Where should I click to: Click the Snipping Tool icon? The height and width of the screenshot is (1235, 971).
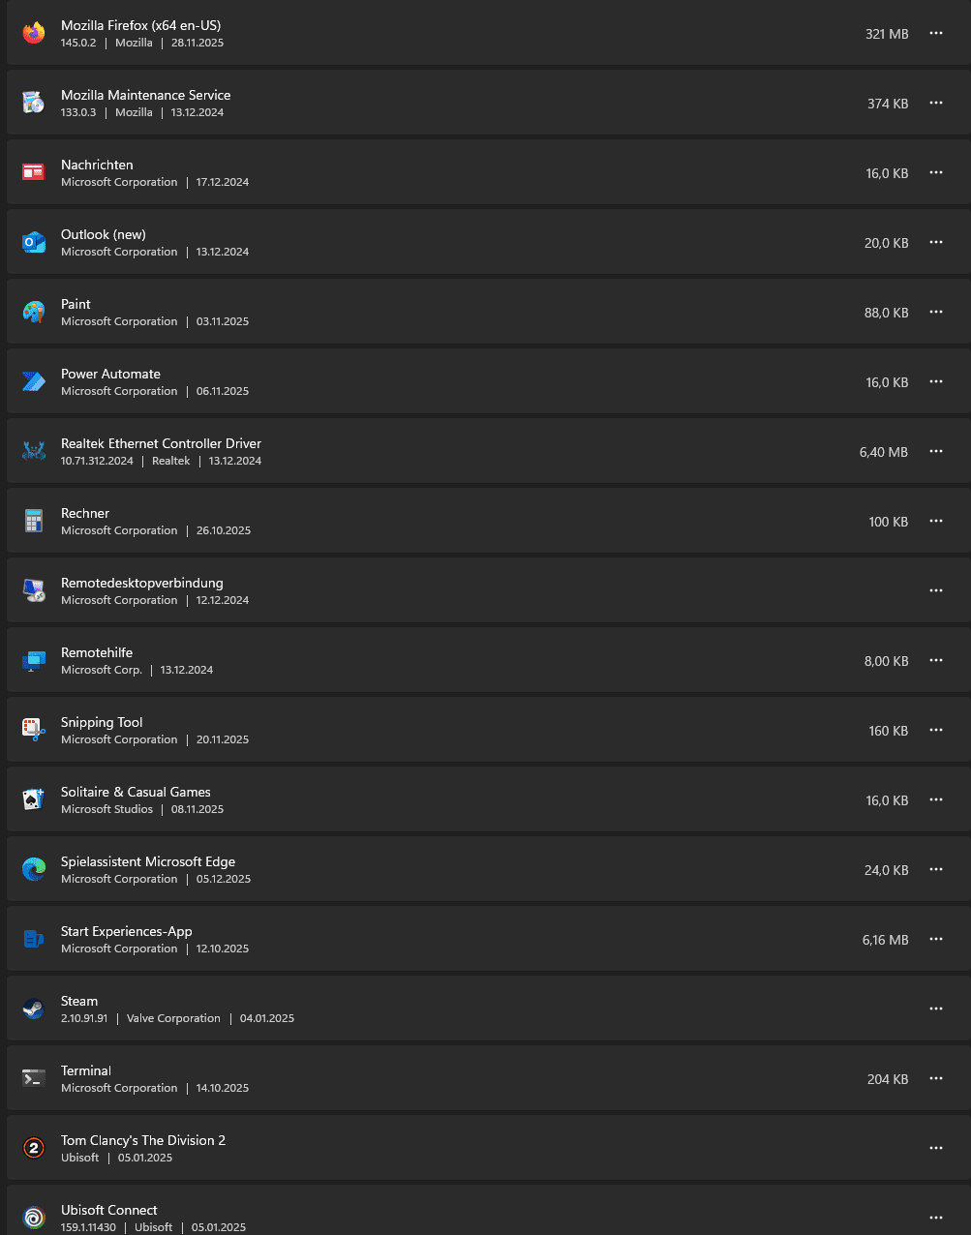(x=34, y=730)
